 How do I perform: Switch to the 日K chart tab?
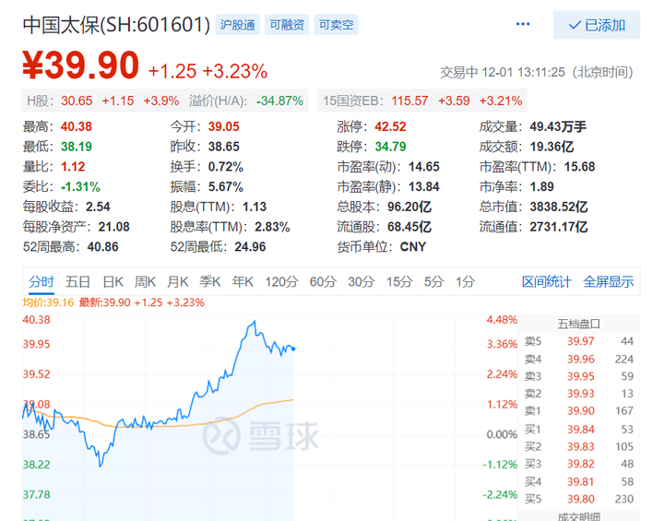coord(113,281)
